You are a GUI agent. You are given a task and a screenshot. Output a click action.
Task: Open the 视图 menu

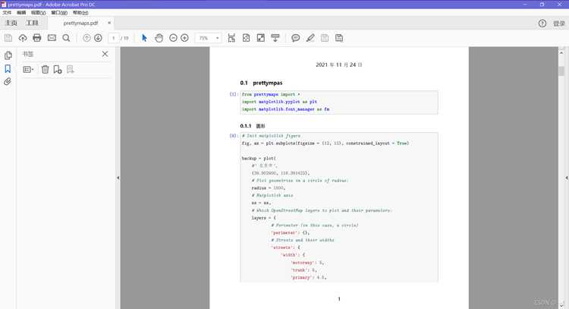pyautogui.click(x=38, y=12)
